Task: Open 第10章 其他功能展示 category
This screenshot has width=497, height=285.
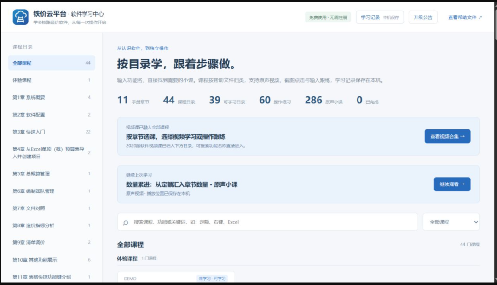Action: 52,260
